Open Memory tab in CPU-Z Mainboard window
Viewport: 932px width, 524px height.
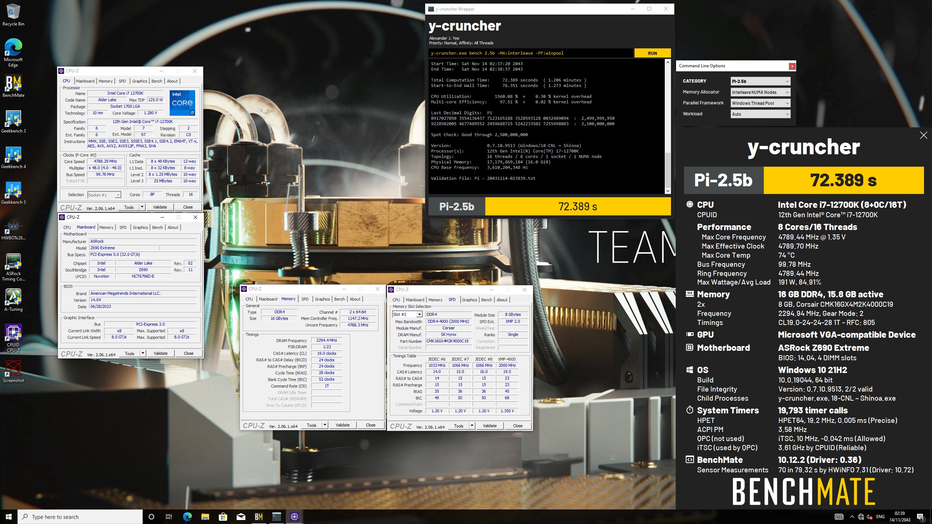(106, 227)
